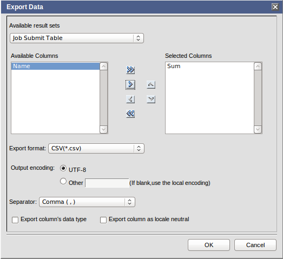The height and width of the screenshot is (259, 283).
Task: Tick Export column as locale neutral
Action: pyautogui.click(x=103, y=220)
